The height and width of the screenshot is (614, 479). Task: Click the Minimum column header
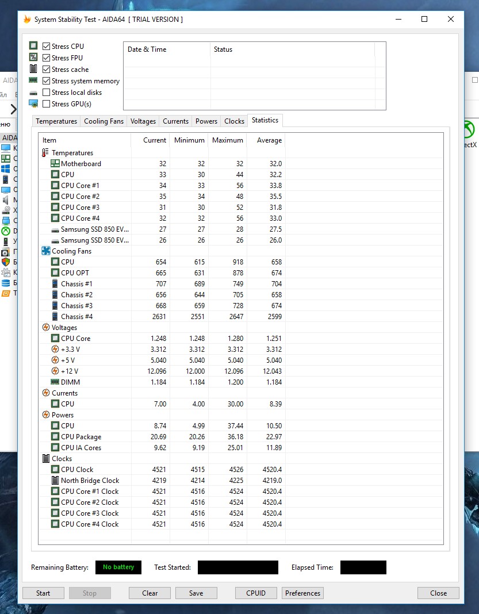tap(189, 140)
